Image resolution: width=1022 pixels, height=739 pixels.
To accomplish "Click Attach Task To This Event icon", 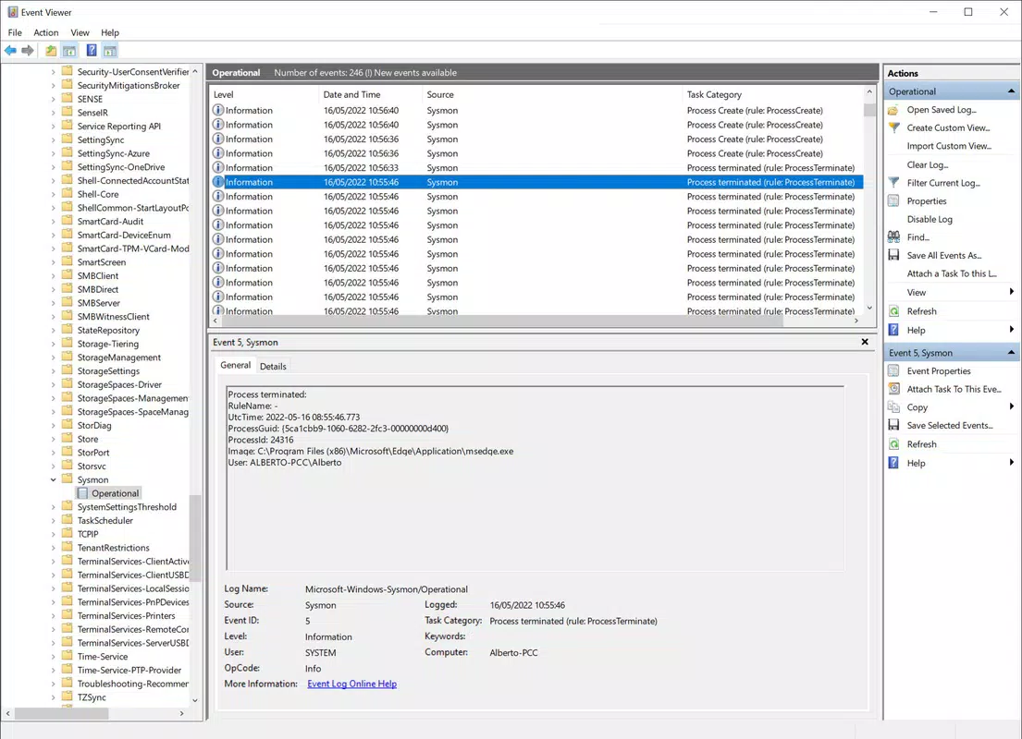I will [x=893, y=389].
